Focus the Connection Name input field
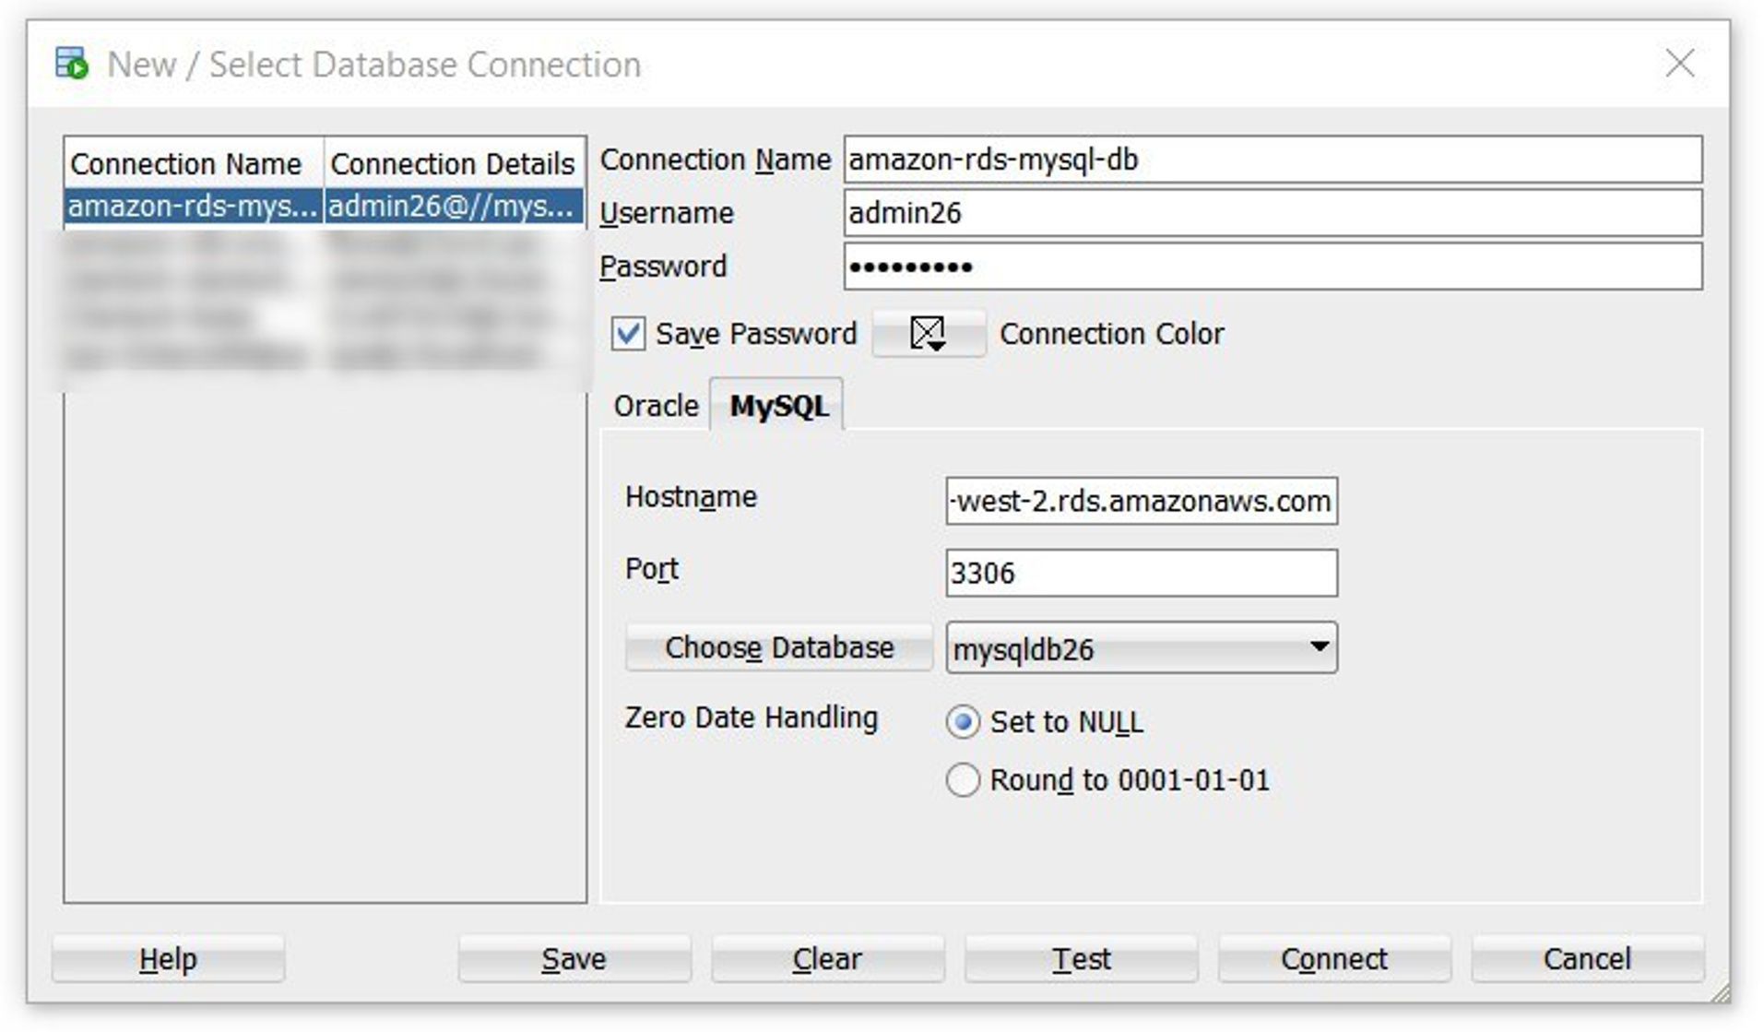Screen dimensions: 1764x1032 1273,160
